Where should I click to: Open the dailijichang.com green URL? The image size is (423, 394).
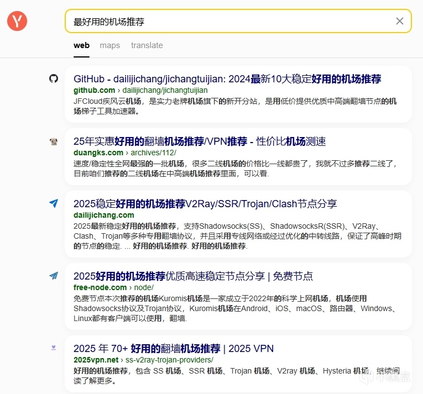(x=104, y=215)
